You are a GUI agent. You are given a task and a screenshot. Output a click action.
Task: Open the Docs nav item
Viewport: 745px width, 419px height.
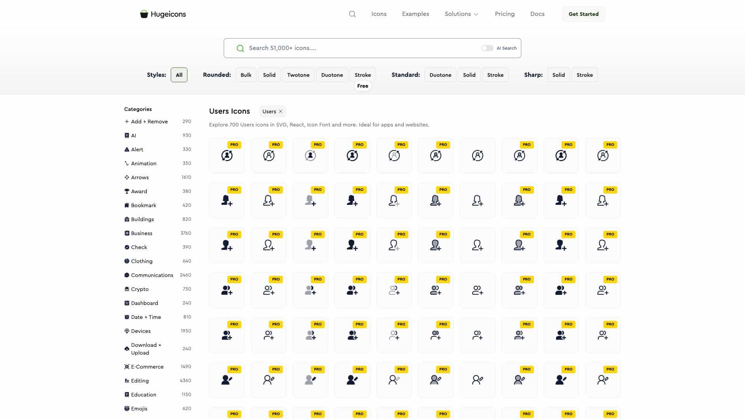pos(537,14)
